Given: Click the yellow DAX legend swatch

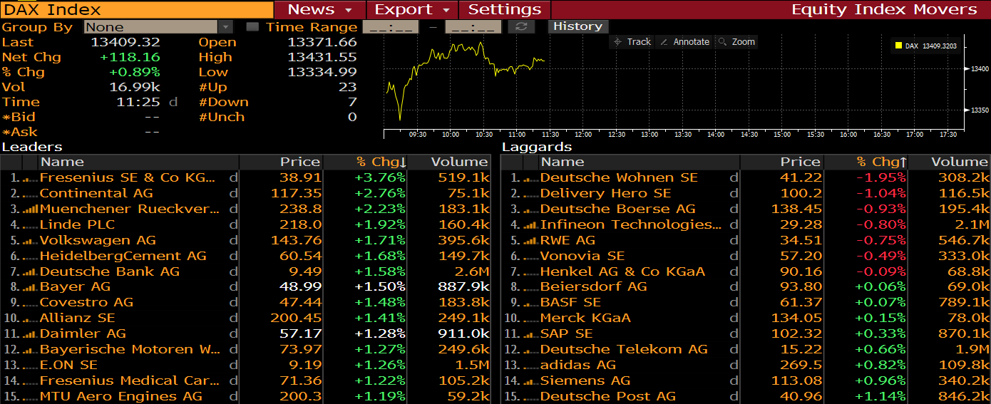Looking at the screenshot, I should coord(898,46).
